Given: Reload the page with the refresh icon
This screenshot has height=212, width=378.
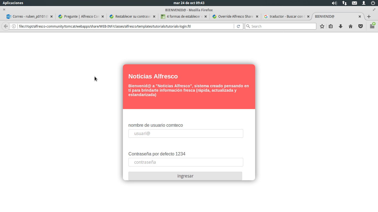Looking at the screenshot, I should pyautogui.click(x=238, y=26).
